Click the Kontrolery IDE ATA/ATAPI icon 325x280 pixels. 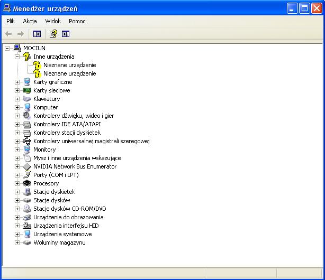pyautogui.click(x=27, y=124)
